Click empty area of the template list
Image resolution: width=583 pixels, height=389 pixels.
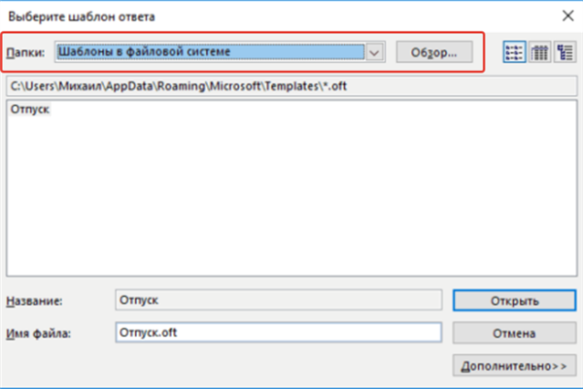(291, 193)
